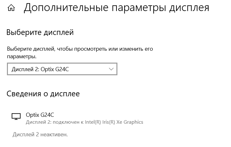The height and width of the screenshot is (147, 231).
Task: Expand the dropdown using its chevron arrow
Action: pos(111,69)
